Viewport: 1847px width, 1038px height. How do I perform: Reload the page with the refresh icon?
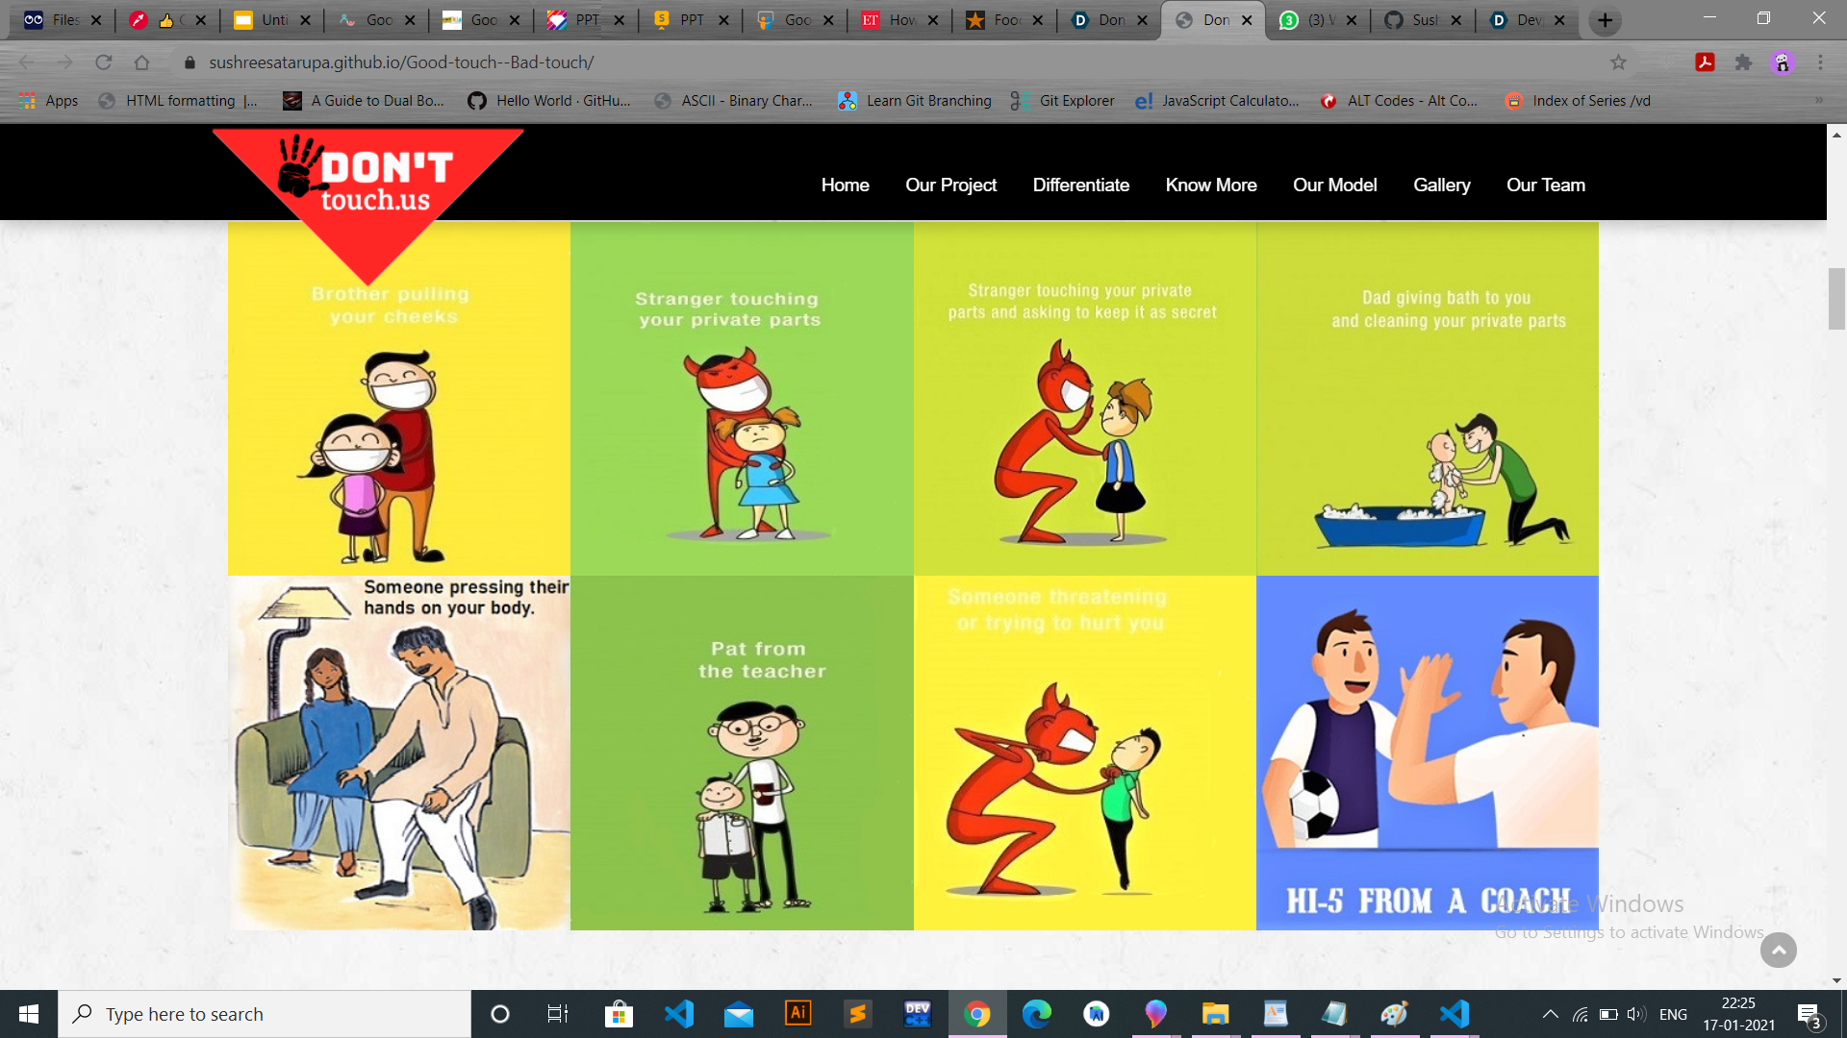click(x=104, y=62)
